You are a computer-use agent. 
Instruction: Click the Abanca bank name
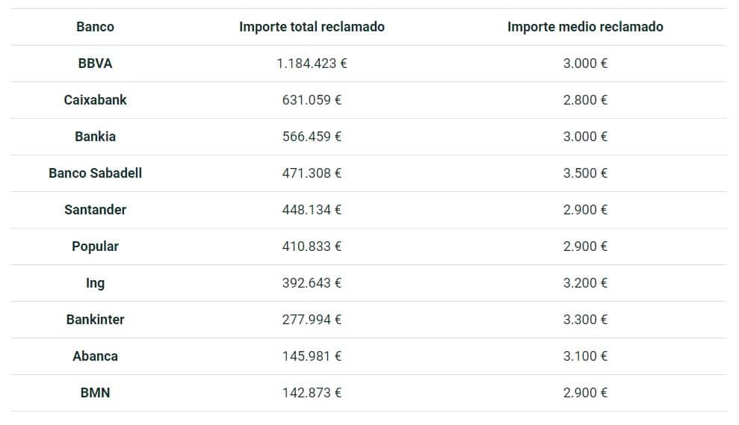pos(95,356)
